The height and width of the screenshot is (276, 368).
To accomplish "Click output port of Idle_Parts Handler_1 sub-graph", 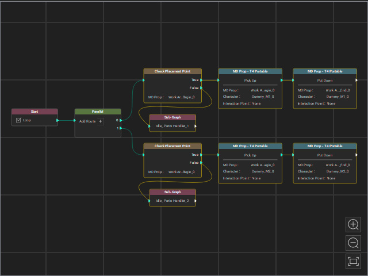I will click(x=195, y=126).
